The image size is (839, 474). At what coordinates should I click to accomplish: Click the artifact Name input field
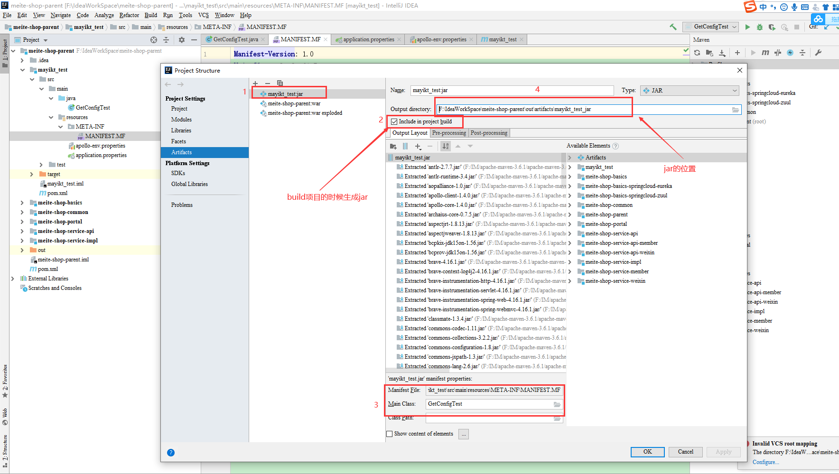(512, 91)
